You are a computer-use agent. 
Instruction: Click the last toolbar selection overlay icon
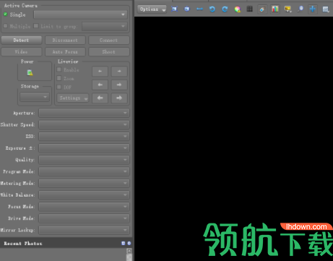[326, 9]
